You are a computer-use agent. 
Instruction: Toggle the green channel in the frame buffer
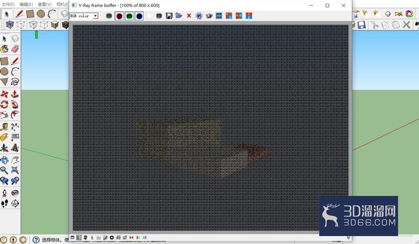tap(129, 16)
